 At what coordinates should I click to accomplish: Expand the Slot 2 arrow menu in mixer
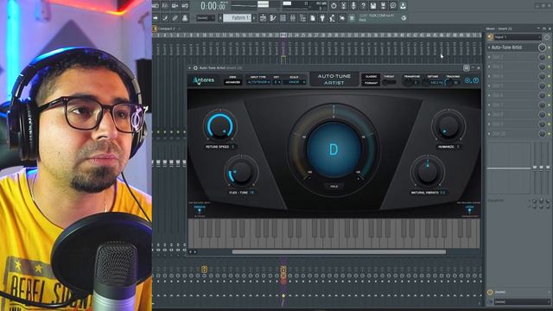click(x=489, y=57)
